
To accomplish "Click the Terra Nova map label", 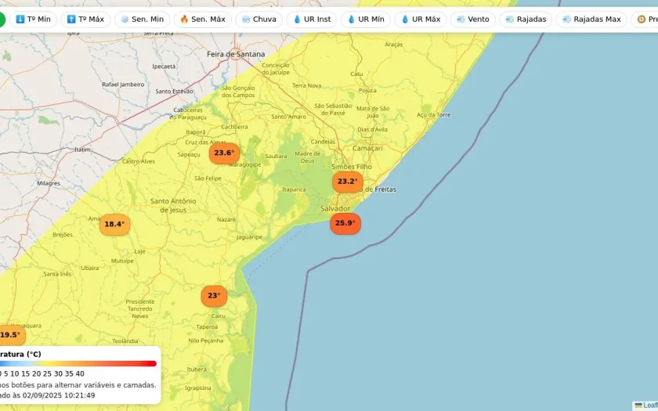I will tap(307, 85).
